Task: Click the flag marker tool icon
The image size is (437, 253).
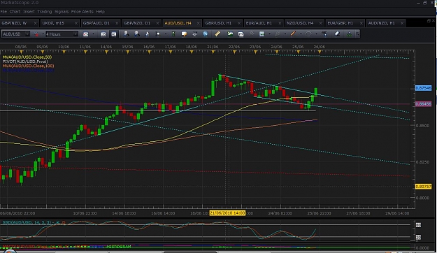Action: pos(158,34)
